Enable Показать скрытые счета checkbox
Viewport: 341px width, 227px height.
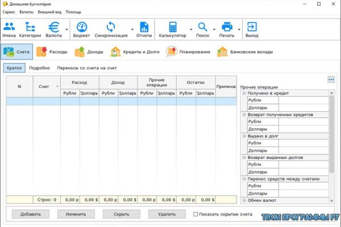[196, 214]
